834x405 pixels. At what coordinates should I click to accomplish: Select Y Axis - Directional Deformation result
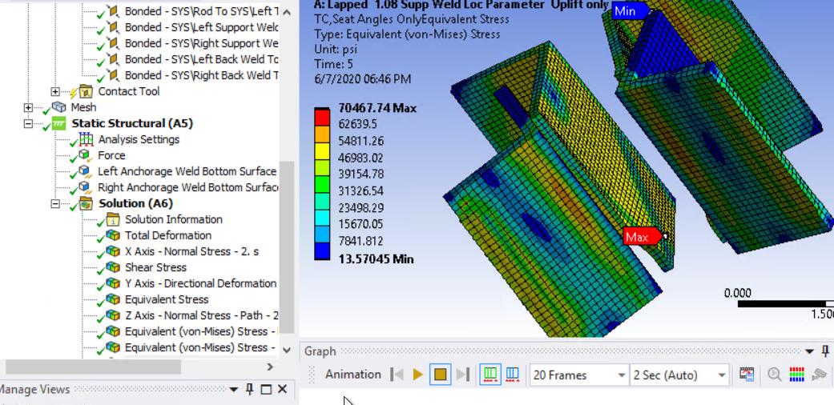[x=200, y=283]
